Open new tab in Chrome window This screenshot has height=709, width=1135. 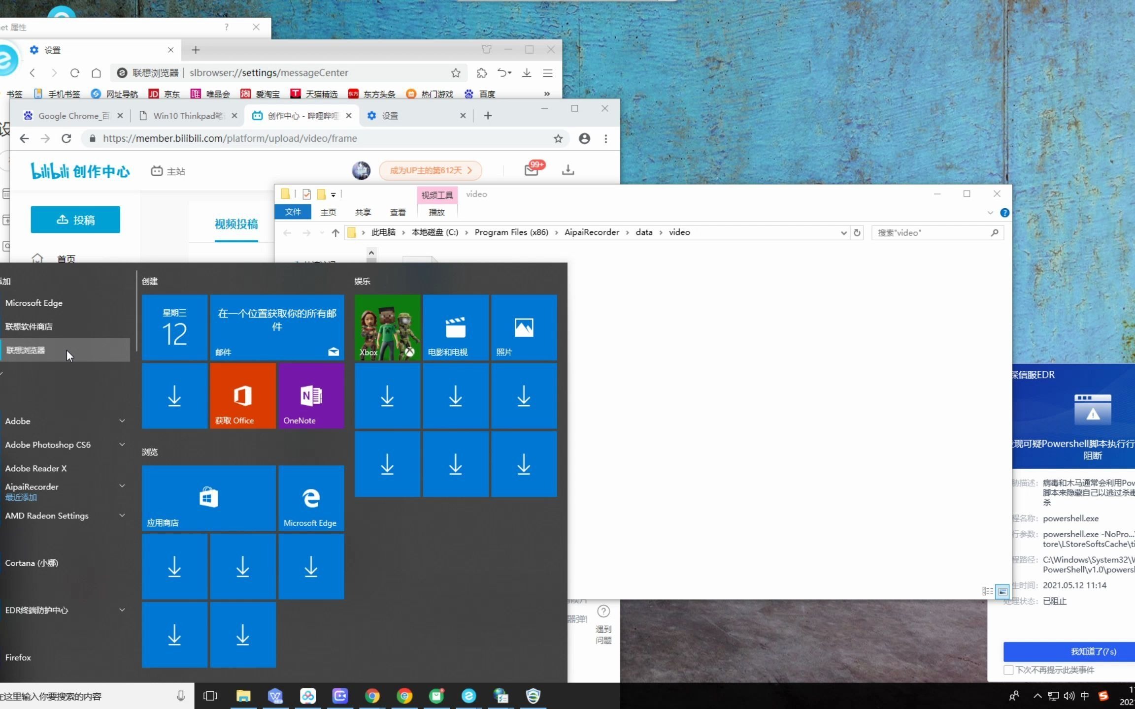(488, 116)
